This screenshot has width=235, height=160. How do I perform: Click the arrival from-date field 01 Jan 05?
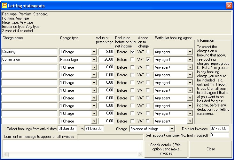(x=67, y=129)
